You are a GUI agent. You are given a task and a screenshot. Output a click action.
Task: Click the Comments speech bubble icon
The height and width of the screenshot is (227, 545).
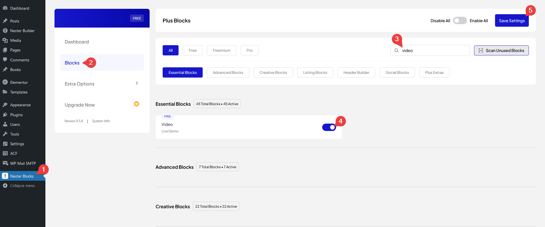5,60
